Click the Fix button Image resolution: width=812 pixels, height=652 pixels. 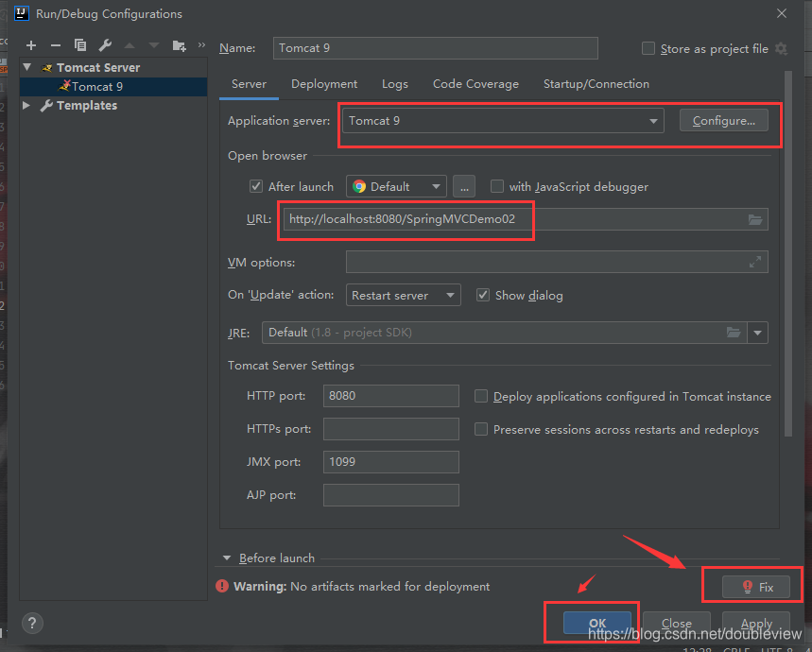755,587
